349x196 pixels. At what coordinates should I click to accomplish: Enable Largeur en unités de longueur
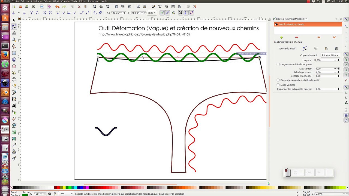tap(278, 65)
